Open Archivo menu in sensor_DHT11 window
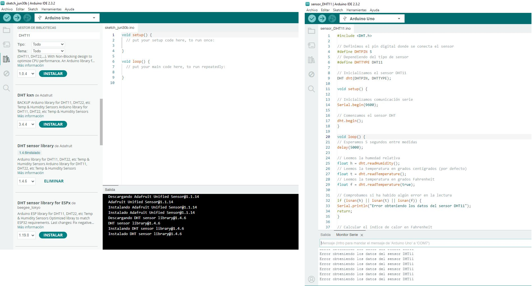This screenshot has height=286, width=532. click(312, 10)
